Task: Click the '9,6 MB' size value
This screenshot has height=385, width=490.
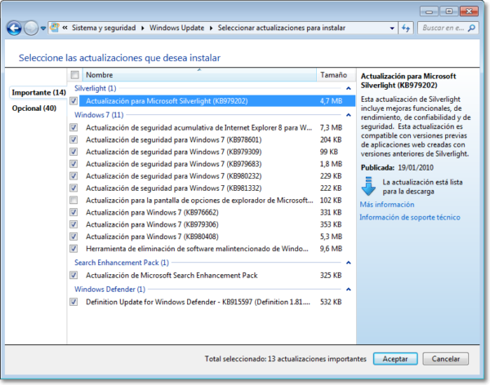Action: [331, 249]
